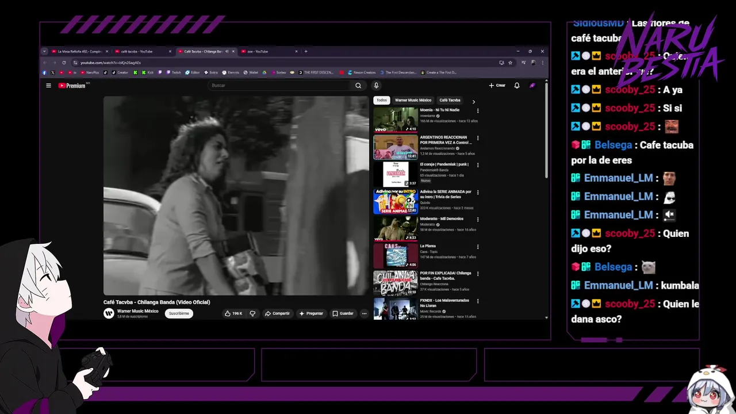
Task: Open X bookmark icon
Action: coord(53,72)
